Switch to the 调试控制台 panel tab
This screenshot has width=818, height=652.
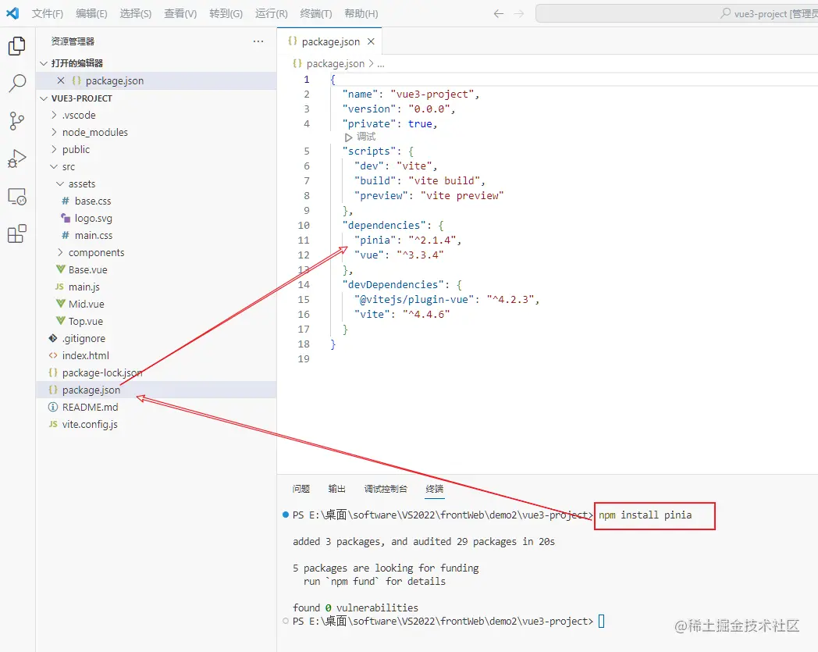tap(386, 489)
